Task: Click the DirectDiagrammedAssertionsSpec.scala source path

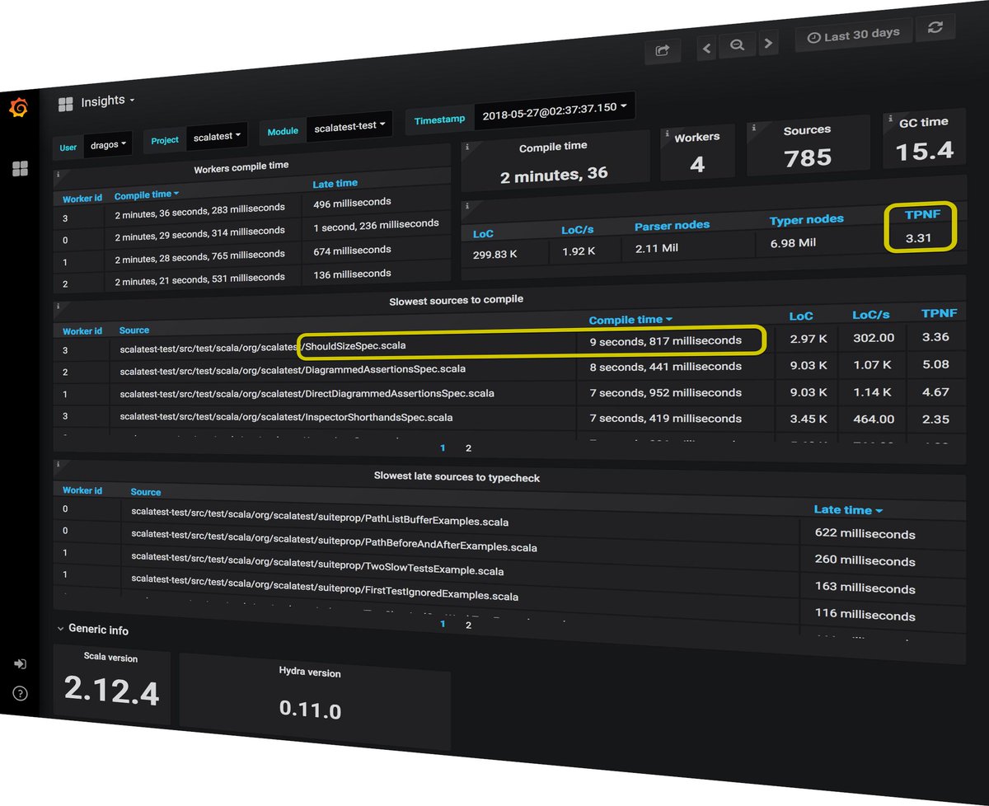Action: coord(307,393)
